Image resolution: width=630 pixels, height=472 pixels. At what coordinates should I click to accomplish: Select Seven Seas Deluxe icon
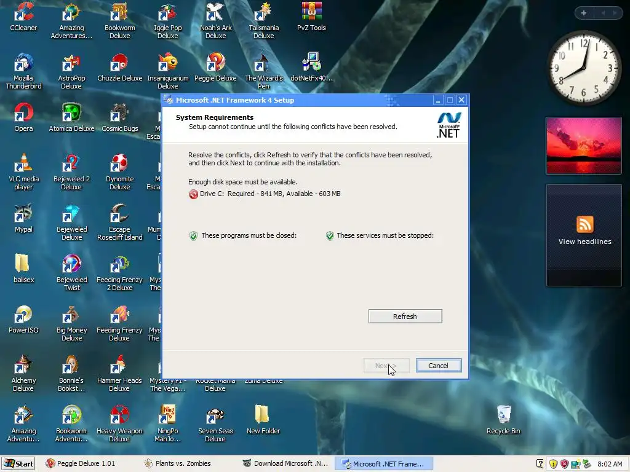[216, 424]
